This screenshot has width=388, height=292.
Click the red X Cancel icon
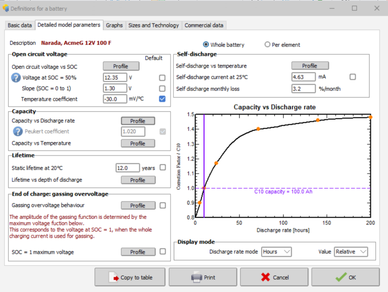click(x=266, y=277)
